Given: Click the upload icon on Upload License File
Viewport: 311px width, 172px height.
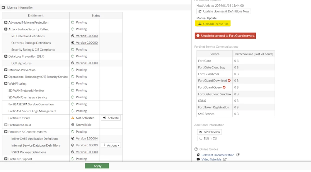Looking at the screenshot, I should point(200,24).
